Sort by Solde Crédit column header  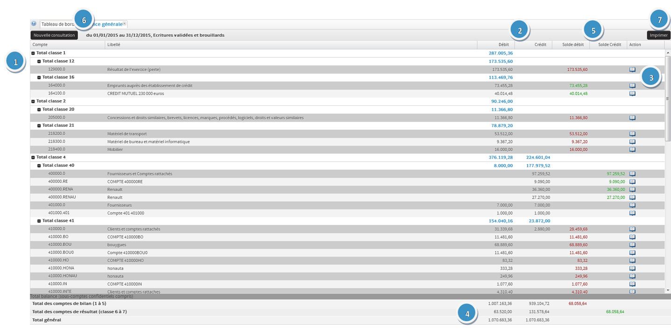point(608,45)
